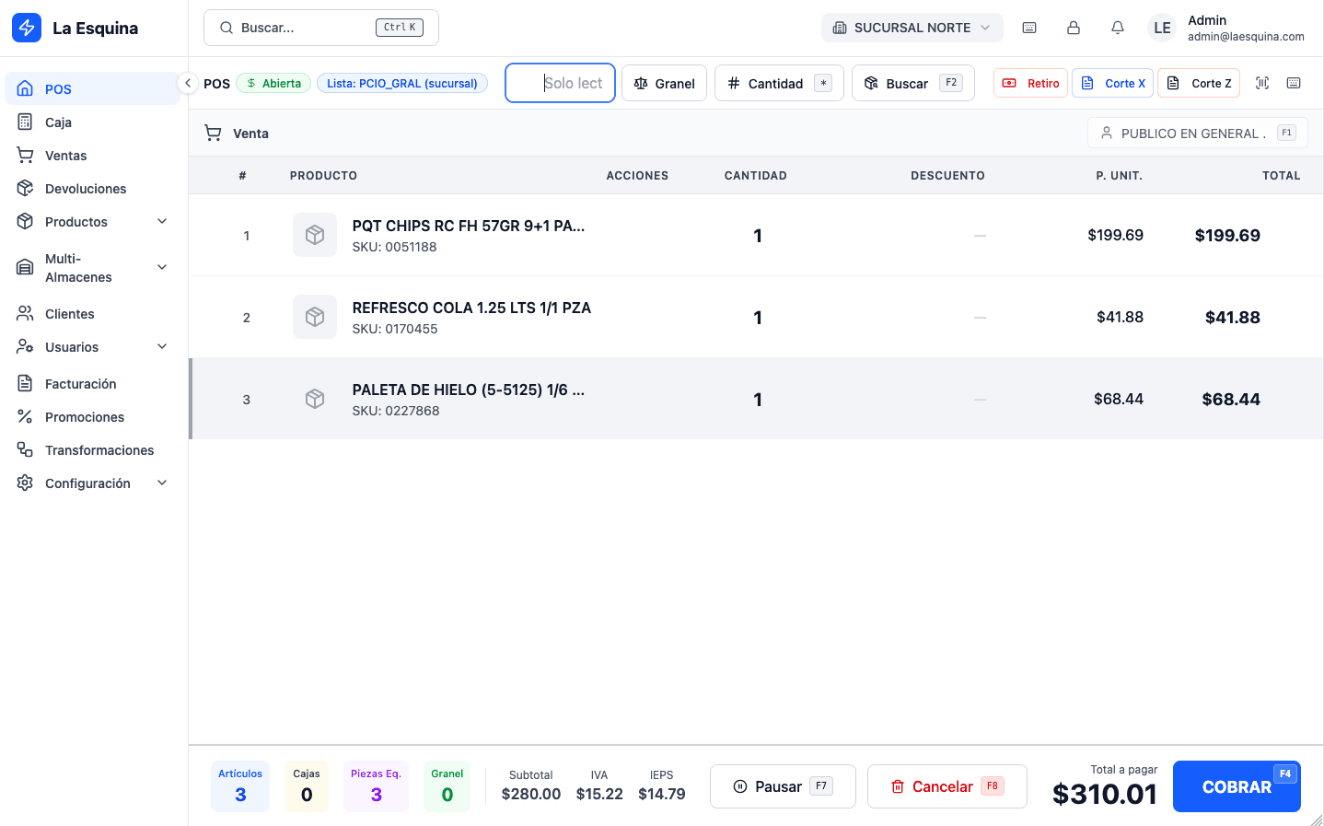Click the PQT CHIPS product thumbnail
This screenshot has width=1324, height=826.
point(315,235)
